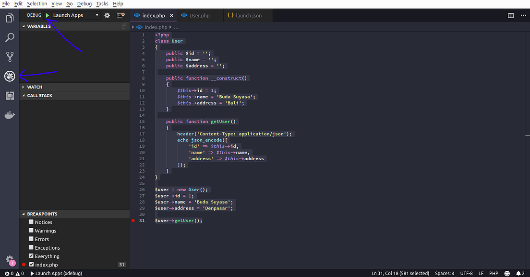Open the Debug Console icon
The image size is (530, 277).
120,15
